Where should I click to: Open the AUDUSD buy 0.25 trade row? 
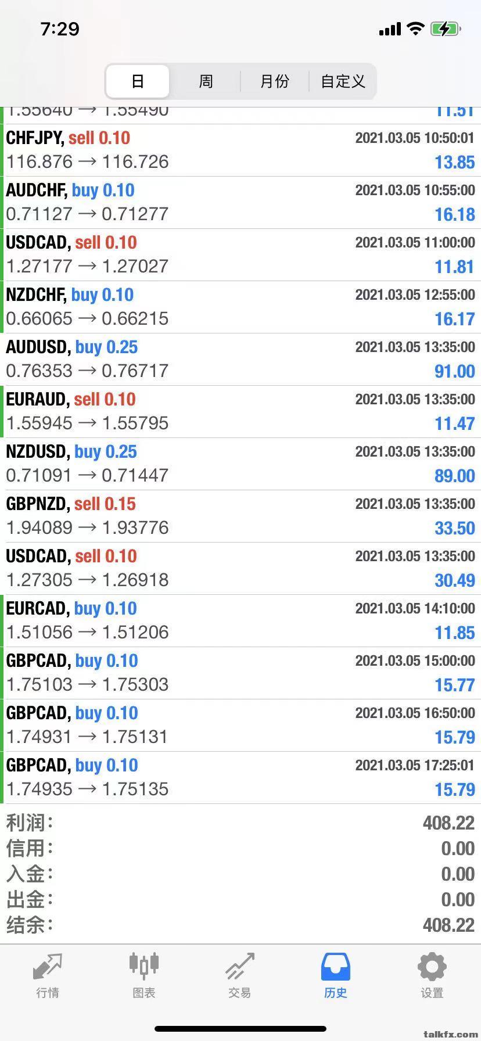(240, 360)
